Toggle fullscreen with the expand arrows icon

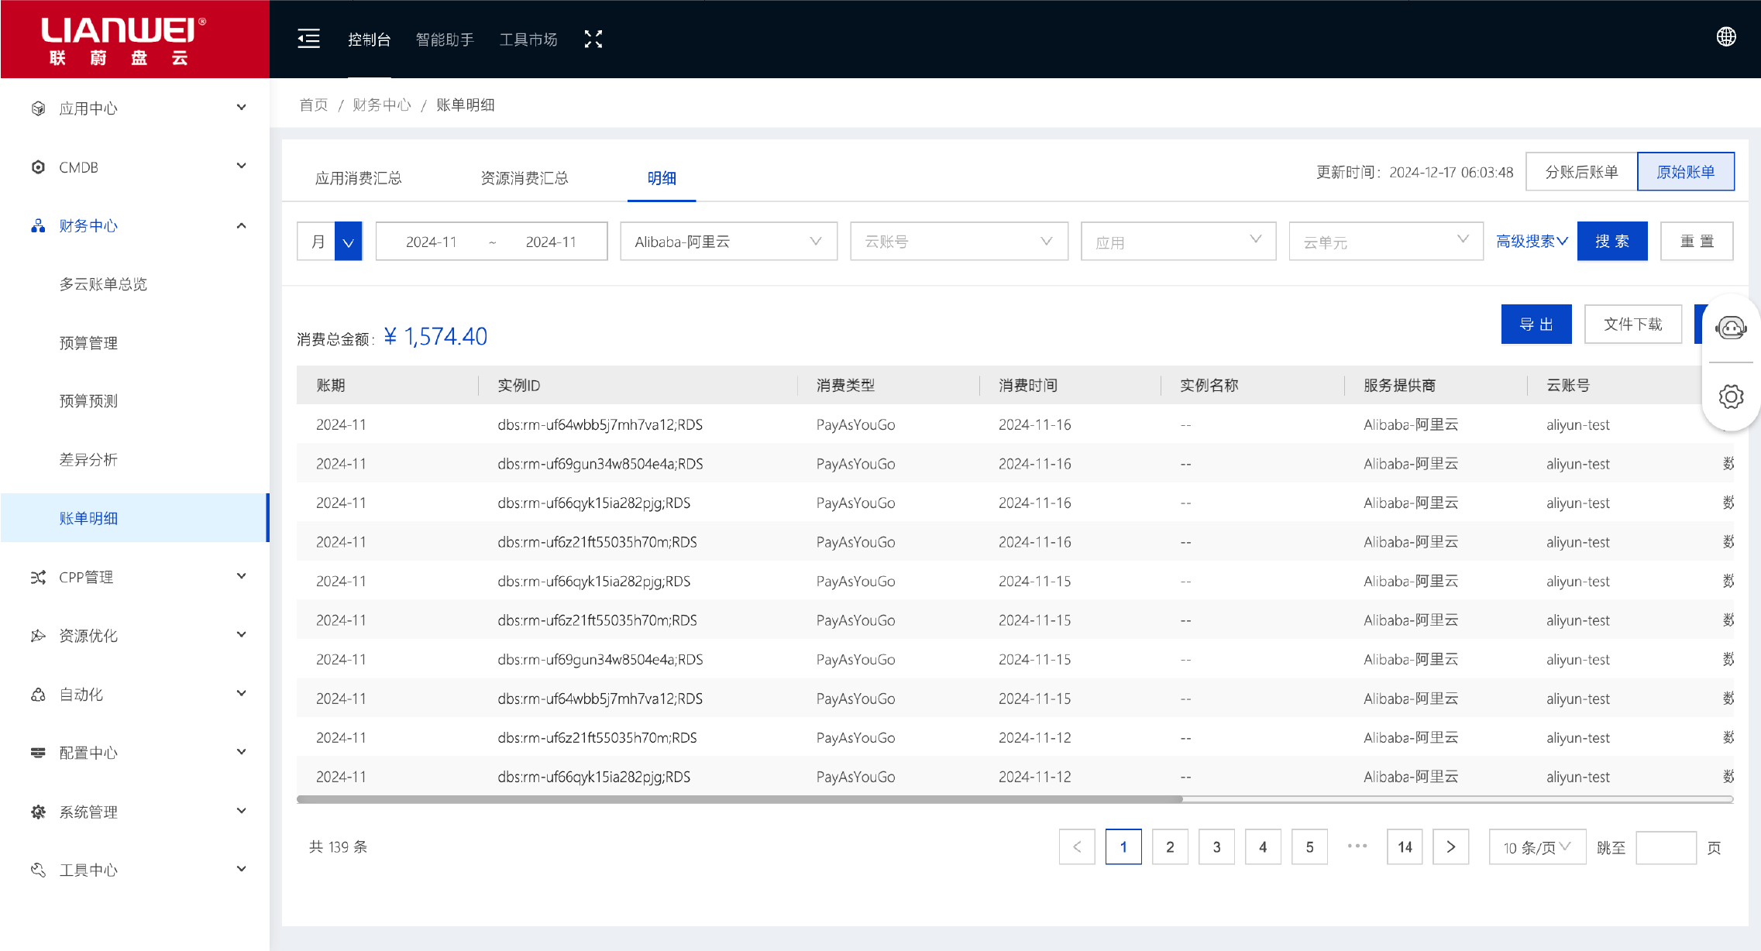pos(593,39)
